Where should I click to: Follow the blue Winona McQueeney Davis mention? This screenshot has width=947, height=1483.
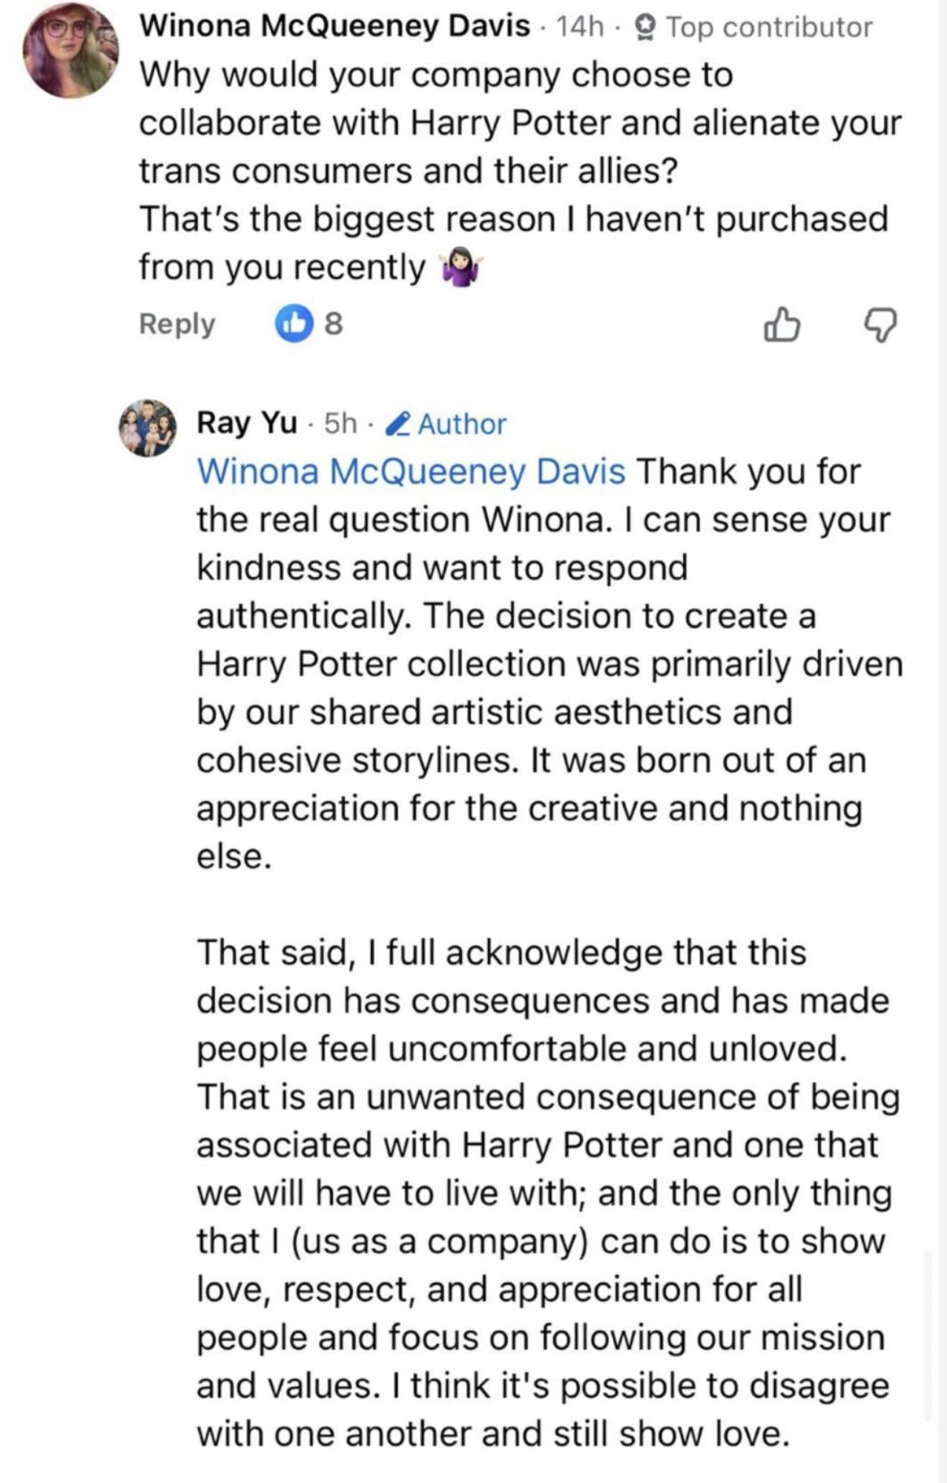point(411,472)
